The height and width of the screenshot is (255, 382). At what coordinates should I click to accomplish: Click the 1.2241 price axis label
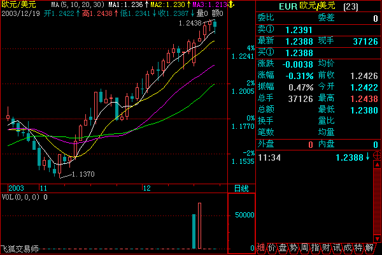coord(243,56)
